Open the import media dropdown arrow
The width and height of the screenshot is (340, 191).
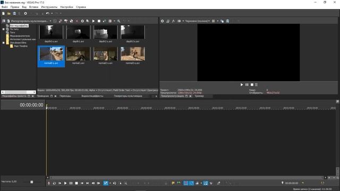[x=50, y=21]
